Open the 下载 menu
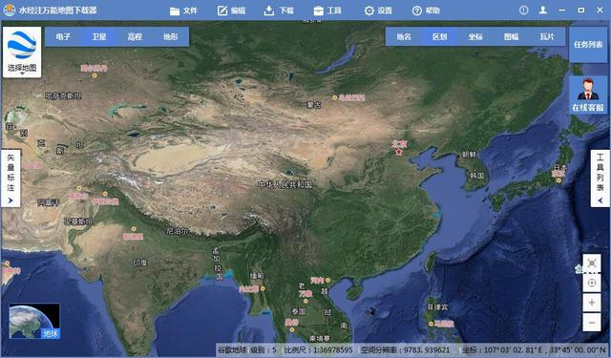The image size is (611, 358). [x=279, y=11]
